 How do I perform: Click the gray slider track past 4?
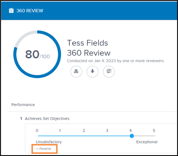[144, 136]
